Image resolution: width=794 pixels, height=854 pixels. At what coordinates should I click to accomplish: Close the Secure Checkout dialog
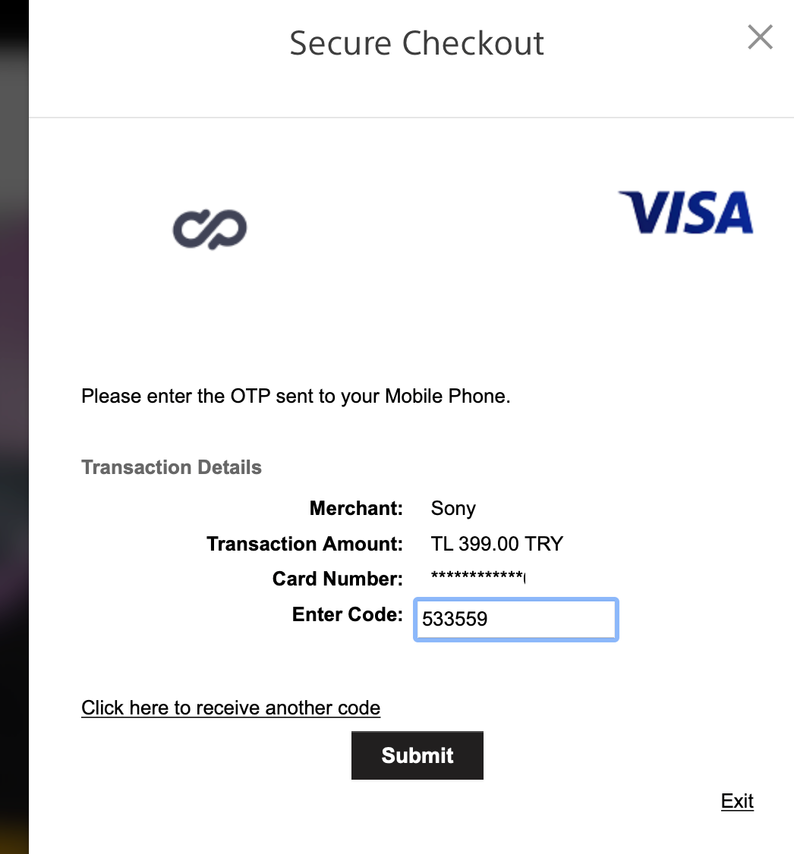[x=760, y=37]
